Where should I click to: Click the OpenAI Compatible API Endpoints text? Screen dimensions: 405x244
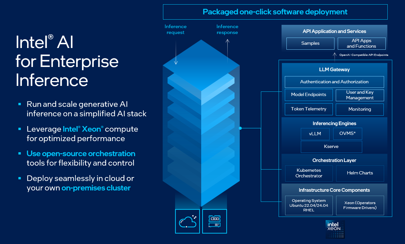(x=364, y=55)
